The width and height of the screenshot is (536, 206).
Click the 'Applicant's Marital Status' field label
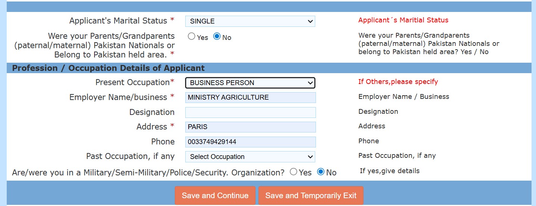click(x=119, y=21)
